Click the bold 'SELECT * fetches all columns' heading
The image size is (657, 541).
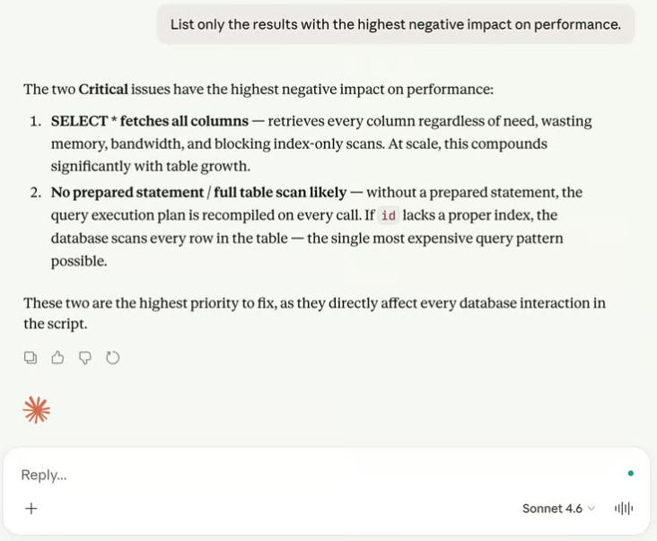150,121
